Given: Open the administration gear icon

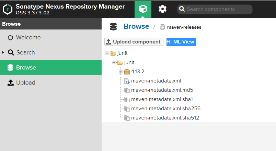Looking at the screenshot, I should 162,9.
